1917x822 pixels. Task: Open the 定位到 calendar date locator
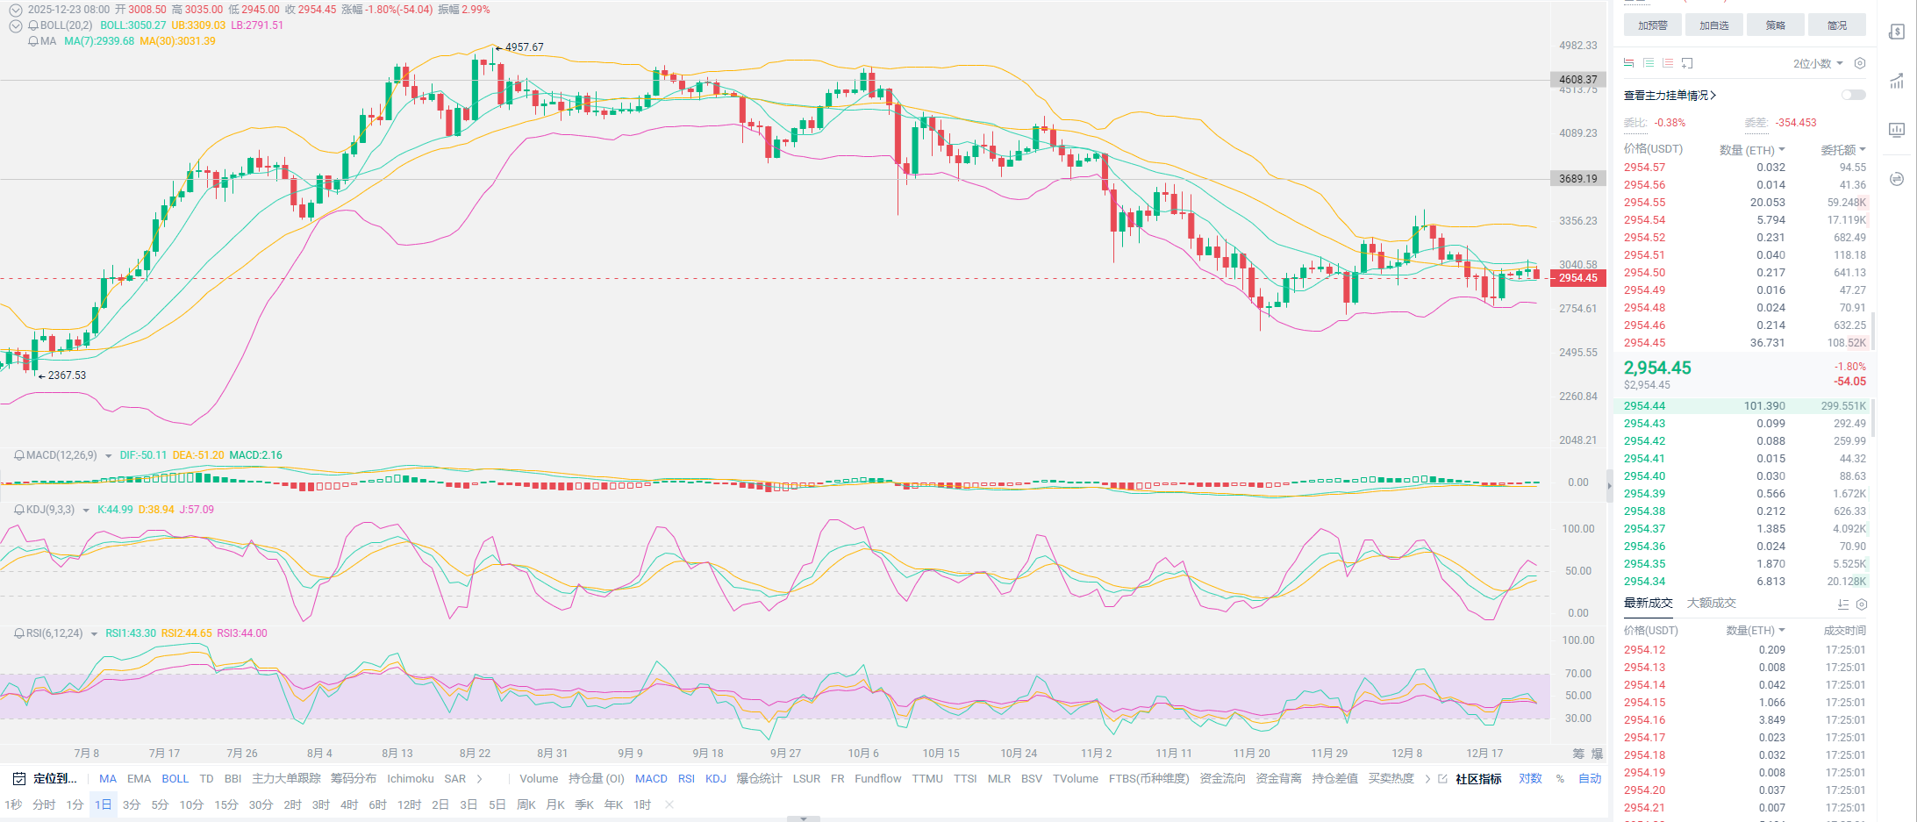pyautogui.click(x=46, y=778)
